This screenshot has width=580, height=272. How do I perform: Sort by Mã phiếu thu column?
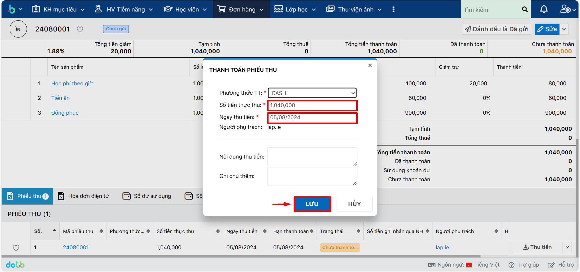[101, 231]
